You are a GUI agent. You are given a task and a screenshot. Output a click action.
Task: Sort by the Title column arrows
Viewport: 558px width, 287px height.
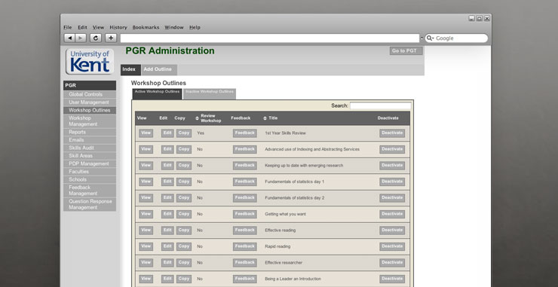(265, 118)
